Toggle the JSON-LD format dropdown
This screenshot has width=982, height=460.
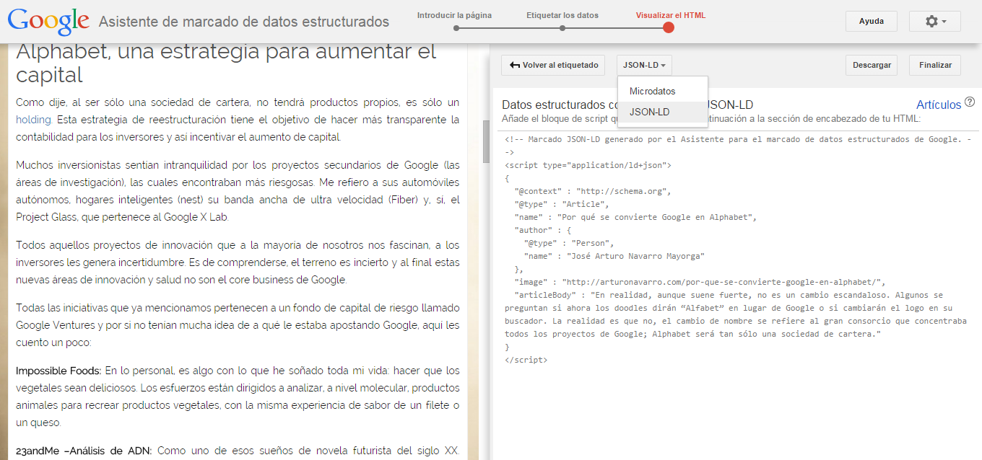point(644,65)
